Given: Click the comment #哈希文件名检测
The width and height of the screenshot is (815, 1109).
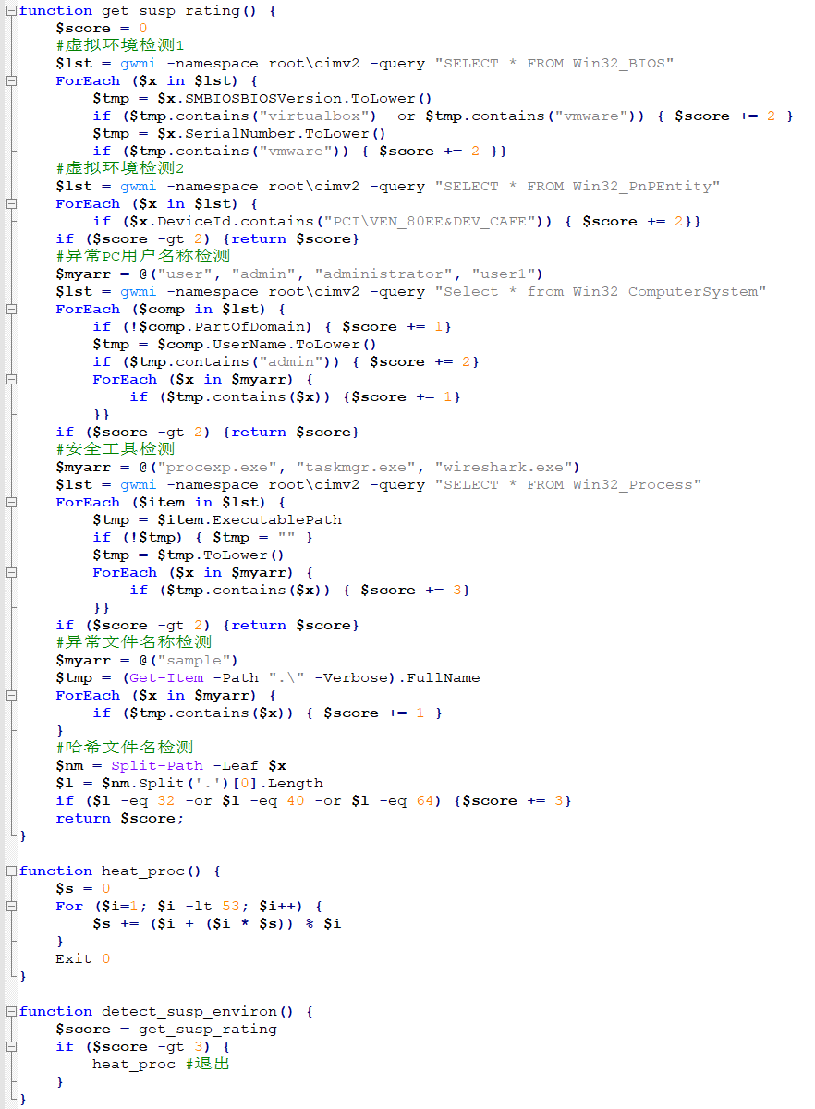Looking at the screenshot, I should pos(125,748).
